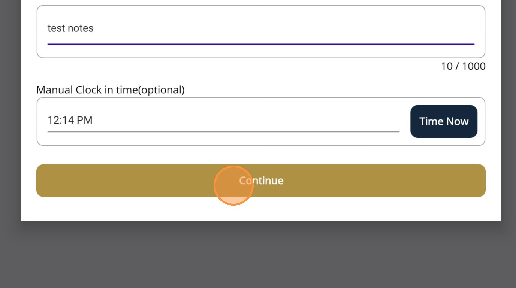
Task: Click the 'Manual Clock in time(optional)' label
Action: point(111,90)
